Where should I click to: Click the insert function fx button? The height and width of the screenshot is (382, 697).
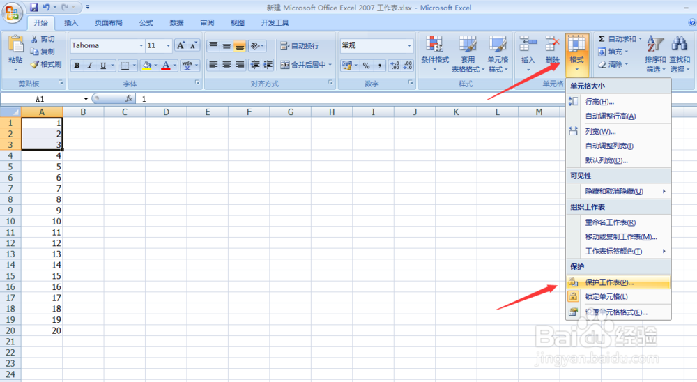(x=129, y=99)
